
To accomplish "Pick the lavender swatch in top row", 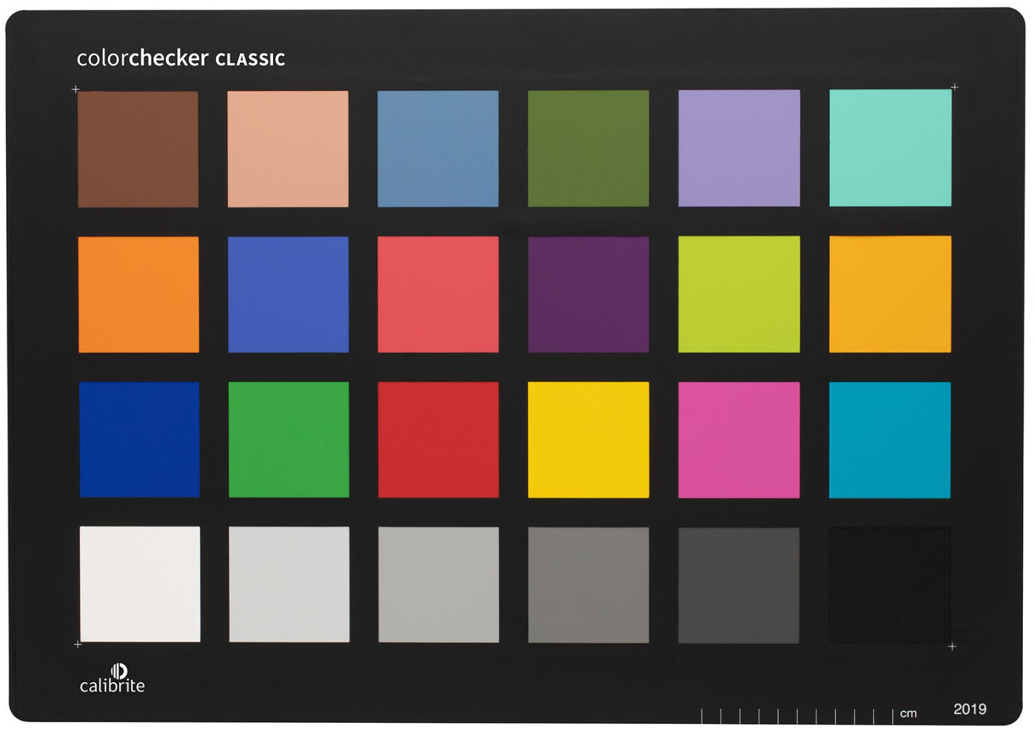I will 739,148.
